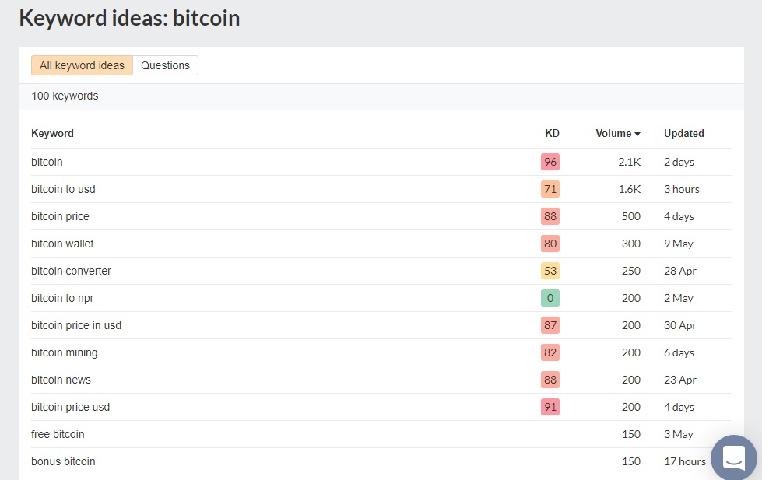This screenshot has height=480, width=762.
Task: Open the bitcoin to usd keyword
Action: tap(63, 189)
